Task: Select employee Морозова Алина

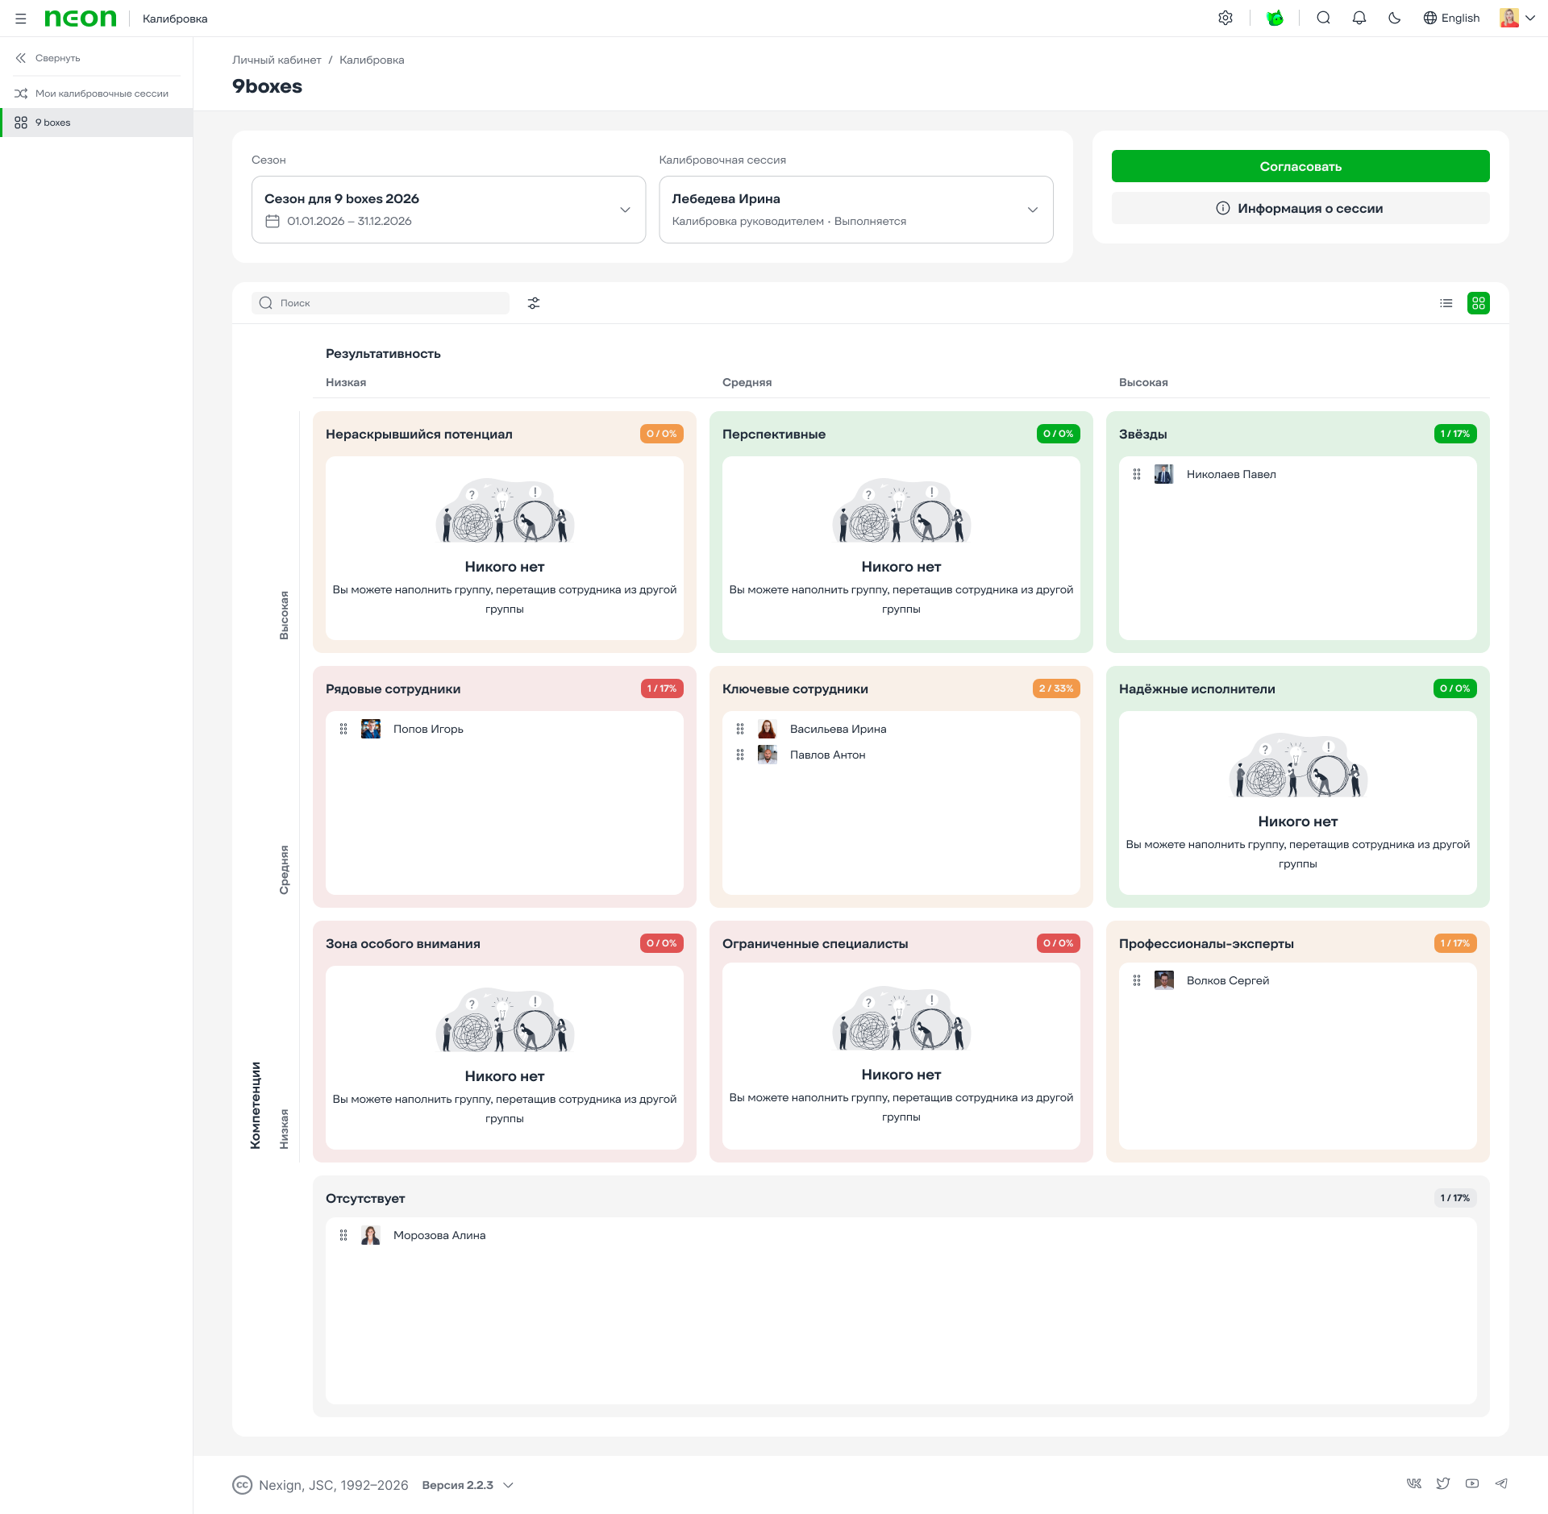Action: pos(439,1235)
